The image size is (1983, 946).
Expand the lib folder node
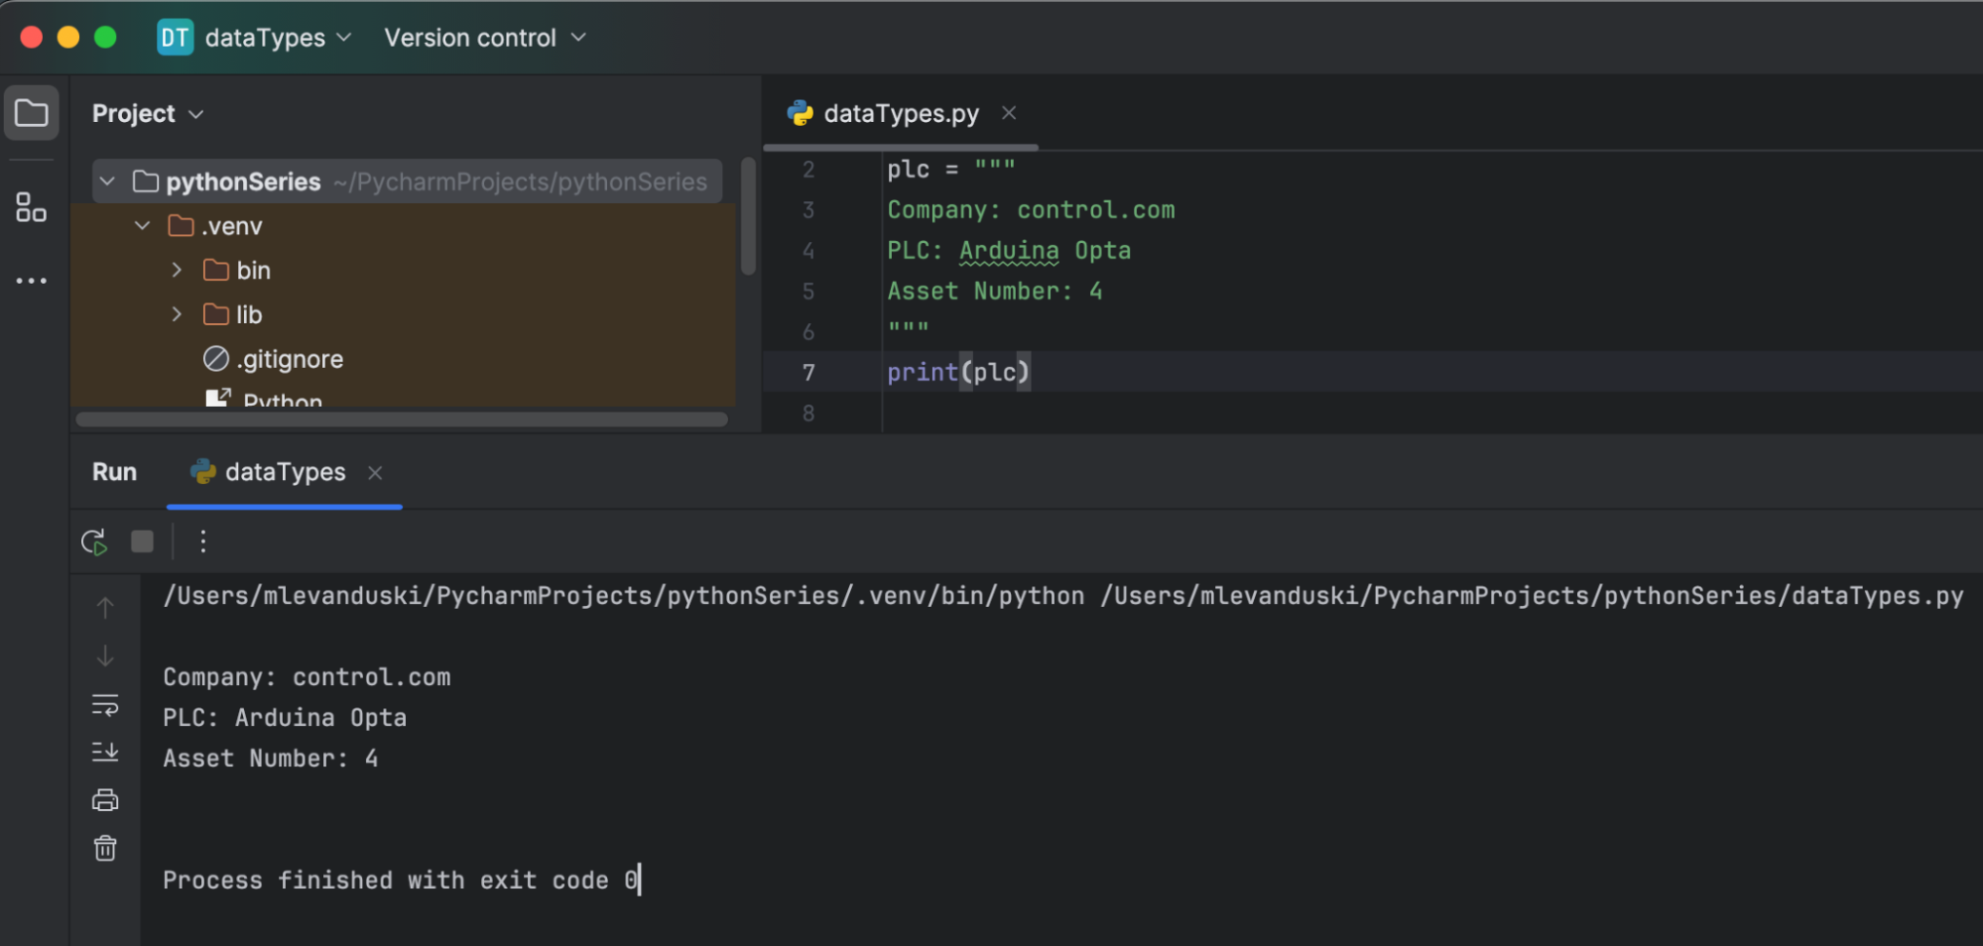177,314
